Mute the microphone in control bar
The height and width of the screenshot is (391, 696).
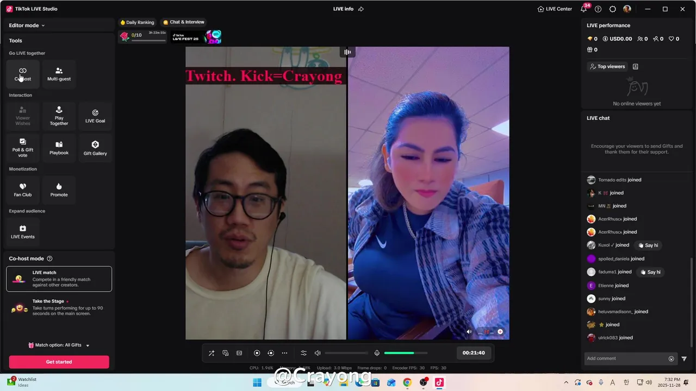click(377, 353)
